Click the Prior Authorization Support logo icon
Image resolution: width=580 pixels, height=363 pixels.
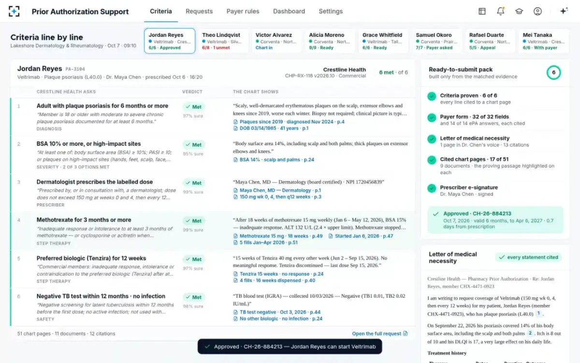[14, 11]
